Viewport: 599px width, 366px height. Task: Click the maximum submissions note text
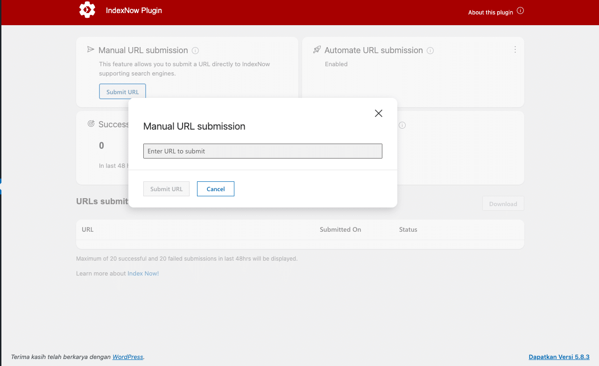point(187,258)
